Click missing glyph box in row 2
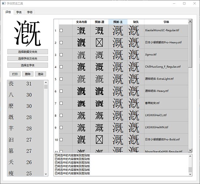The height and width of the screenshot is (184, 200). pyautogui.click(x=99, y=43)
